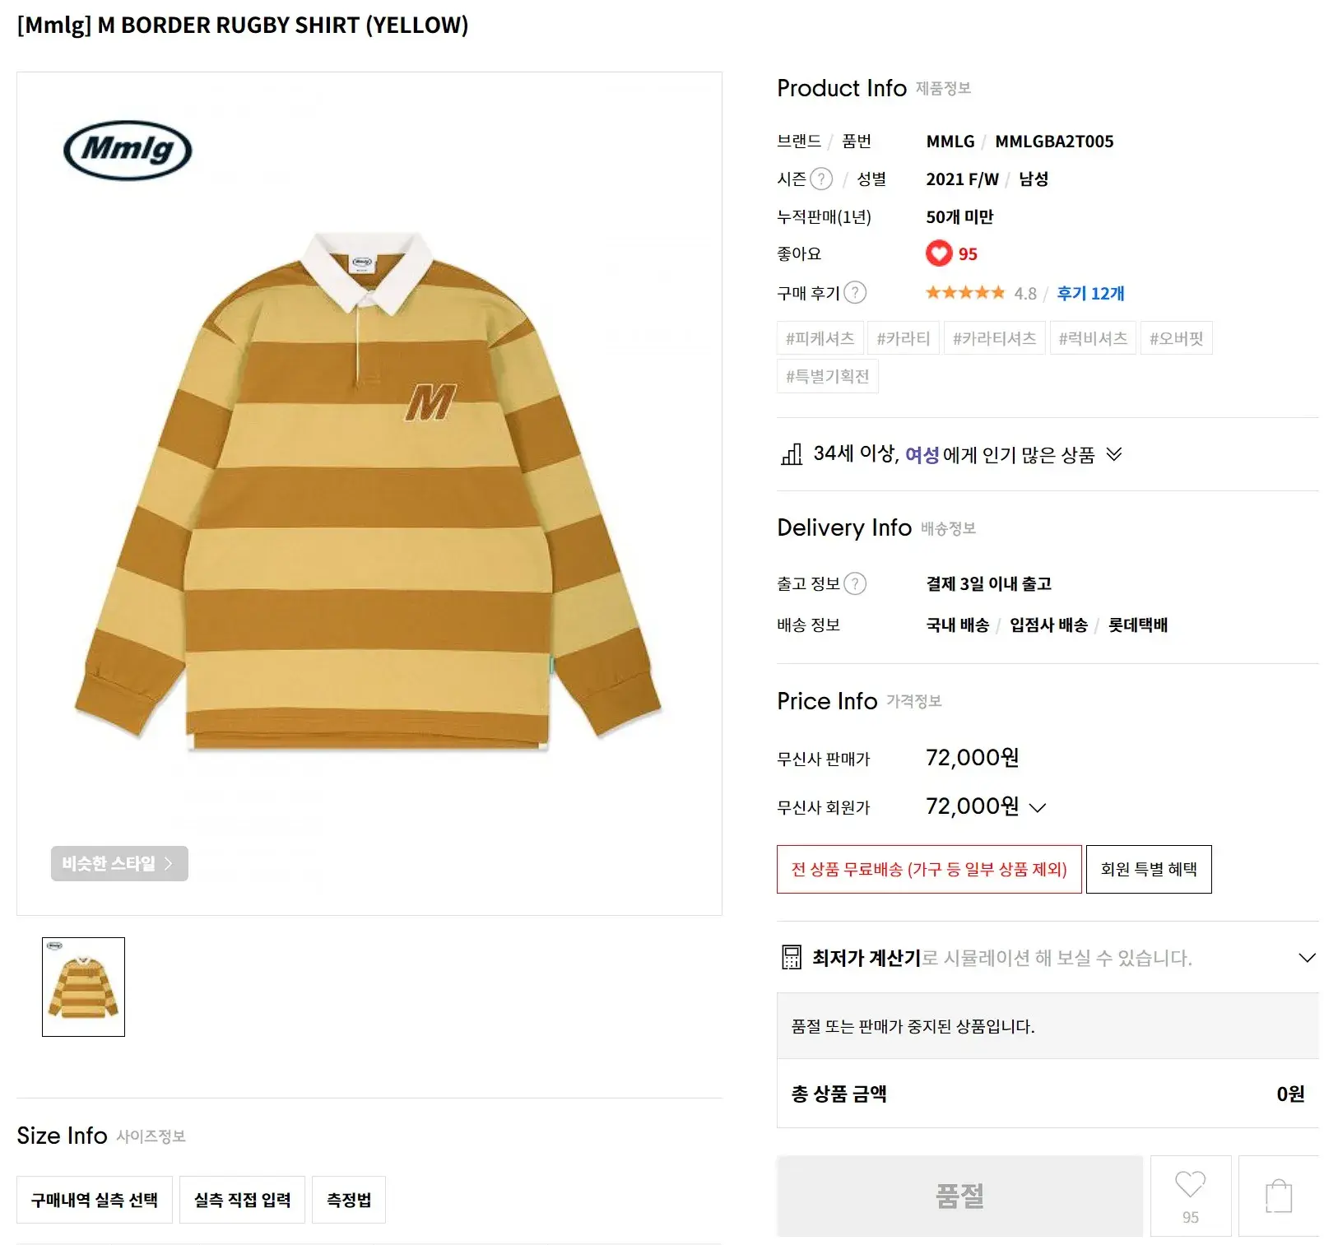The width and height of the screenshot is (1324, 1245).
Task: Click the #럭비셔츠 hashtag
Action: (1093, 338)
